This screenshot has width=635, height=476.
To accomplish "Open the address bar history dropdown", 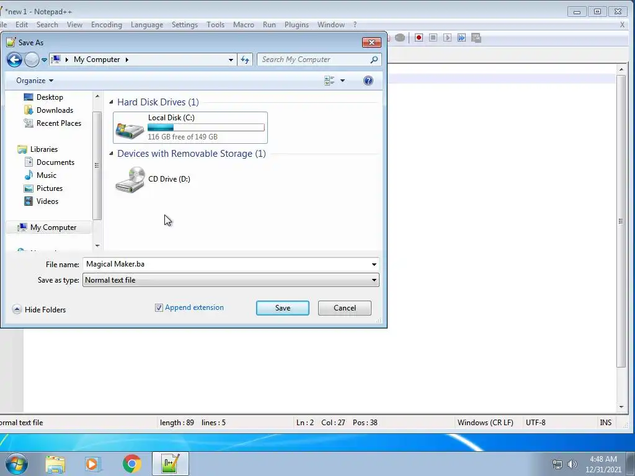I will pos(231,59).
